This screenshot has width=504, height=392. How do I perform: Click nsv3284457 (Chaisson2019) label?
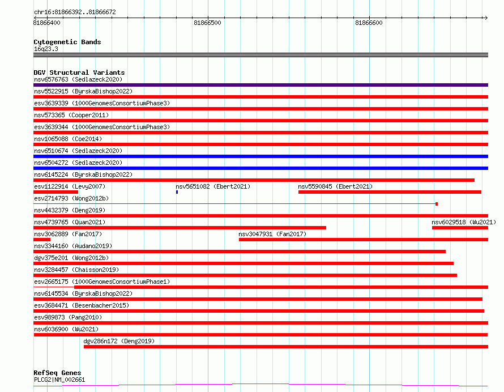pos(76,270)
